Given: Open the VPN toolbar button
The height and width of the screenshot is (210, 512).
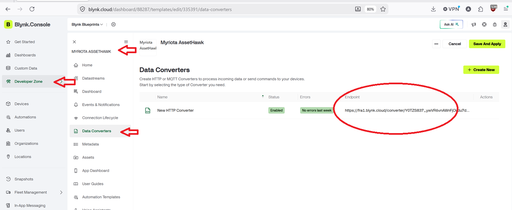Looking at the screenshot, I should coord(451,9).
